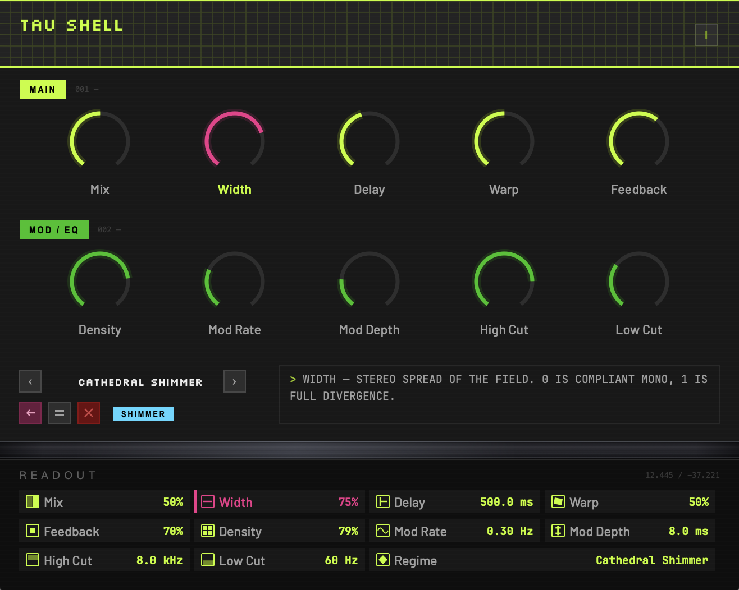Viewport: 739px width, 590px height.
Task: Click the TAU SHELL title logo
Action: [72, 26]
